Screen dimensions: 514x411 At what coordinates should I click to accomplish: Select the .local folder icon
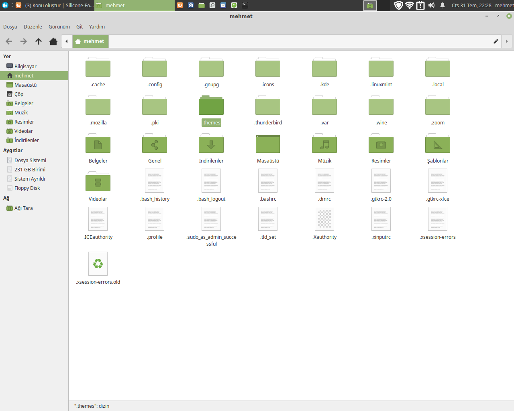(x=438, y=67)
